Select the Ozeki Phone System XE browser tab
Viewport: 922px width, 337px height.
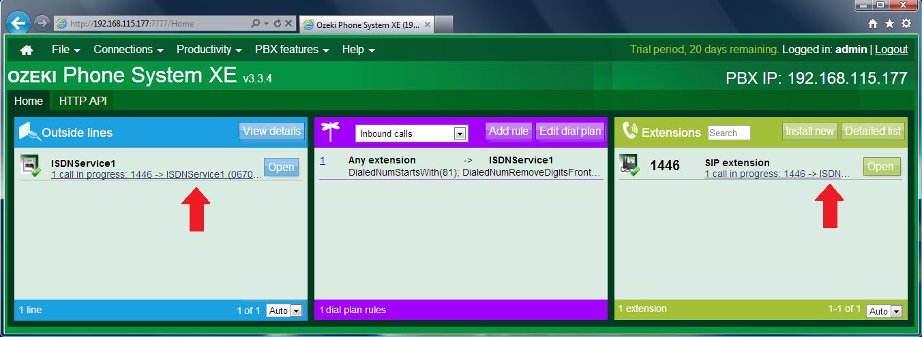(x=368, y=24)
